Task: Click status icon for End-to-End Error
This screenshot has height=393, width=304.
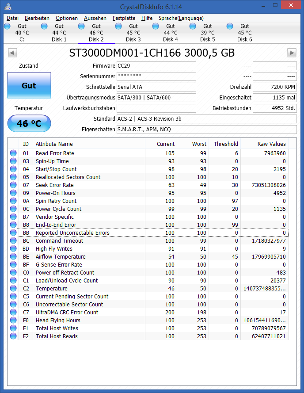Action: (x=13, y=225)
